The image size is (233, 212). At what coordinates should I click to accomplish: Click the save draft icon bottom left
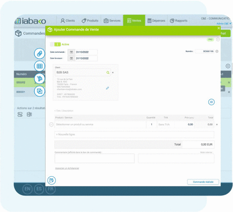[x=51, y=181]
